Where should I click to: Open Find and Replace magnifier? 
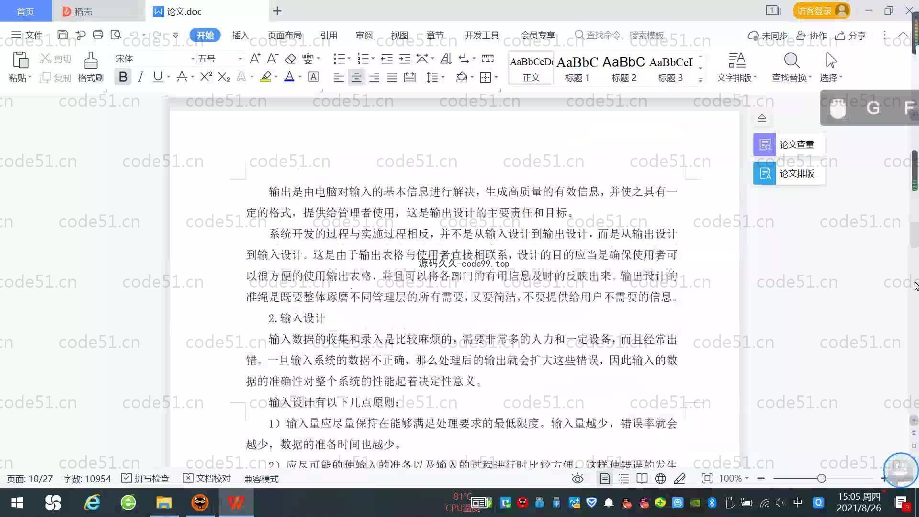point(792,60)
